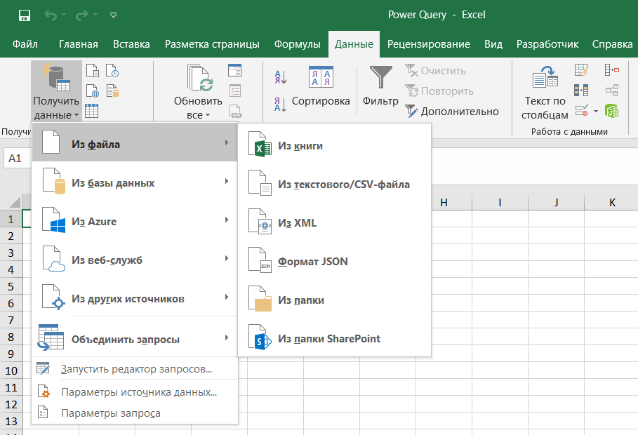638x435 pixels.
Task: Switch to the Вид tab
Action: coord(493,44)
